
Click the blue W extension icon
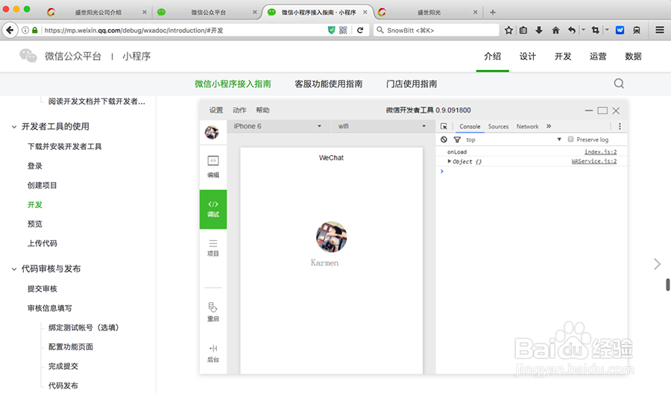pyautogui.click(x=620, y=30)
